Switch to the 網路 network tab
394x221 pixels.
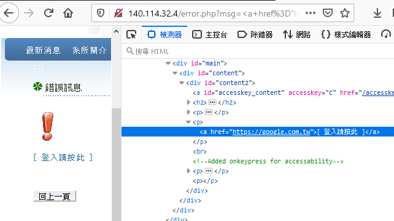point(297,34)
